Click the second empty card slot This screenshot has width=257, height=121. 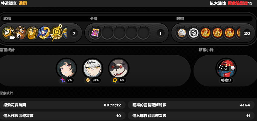(119, 33)
